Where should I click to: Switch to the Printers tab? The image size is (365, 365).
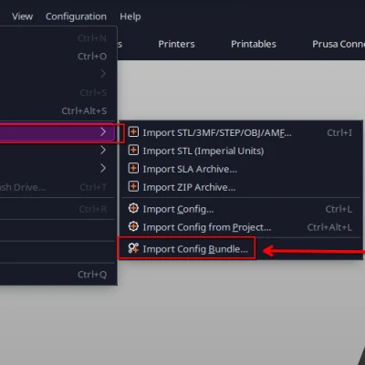(176, 44)
